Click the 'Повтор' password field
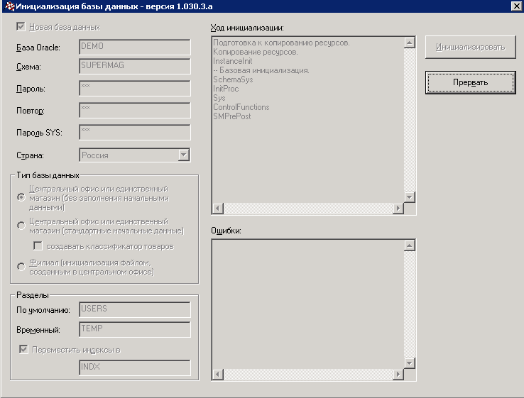 click(x=135, y=110)
